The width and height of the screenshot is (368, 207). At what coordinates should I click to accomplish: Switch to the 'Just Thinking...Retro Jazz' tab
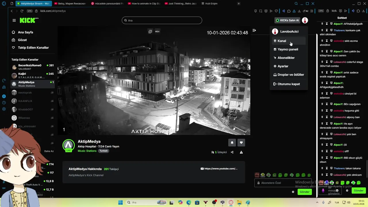(181, 4)
